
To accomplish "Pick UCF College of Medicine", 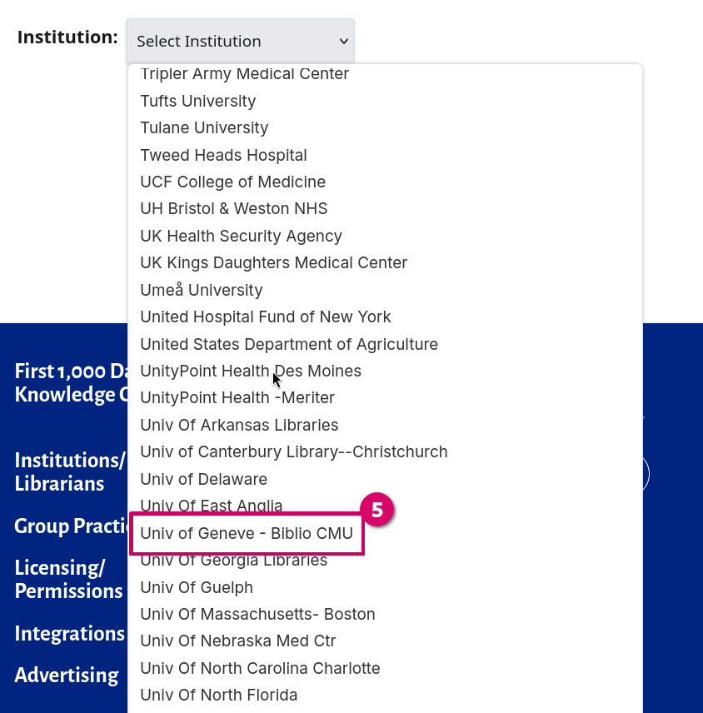I will [232, 182].
